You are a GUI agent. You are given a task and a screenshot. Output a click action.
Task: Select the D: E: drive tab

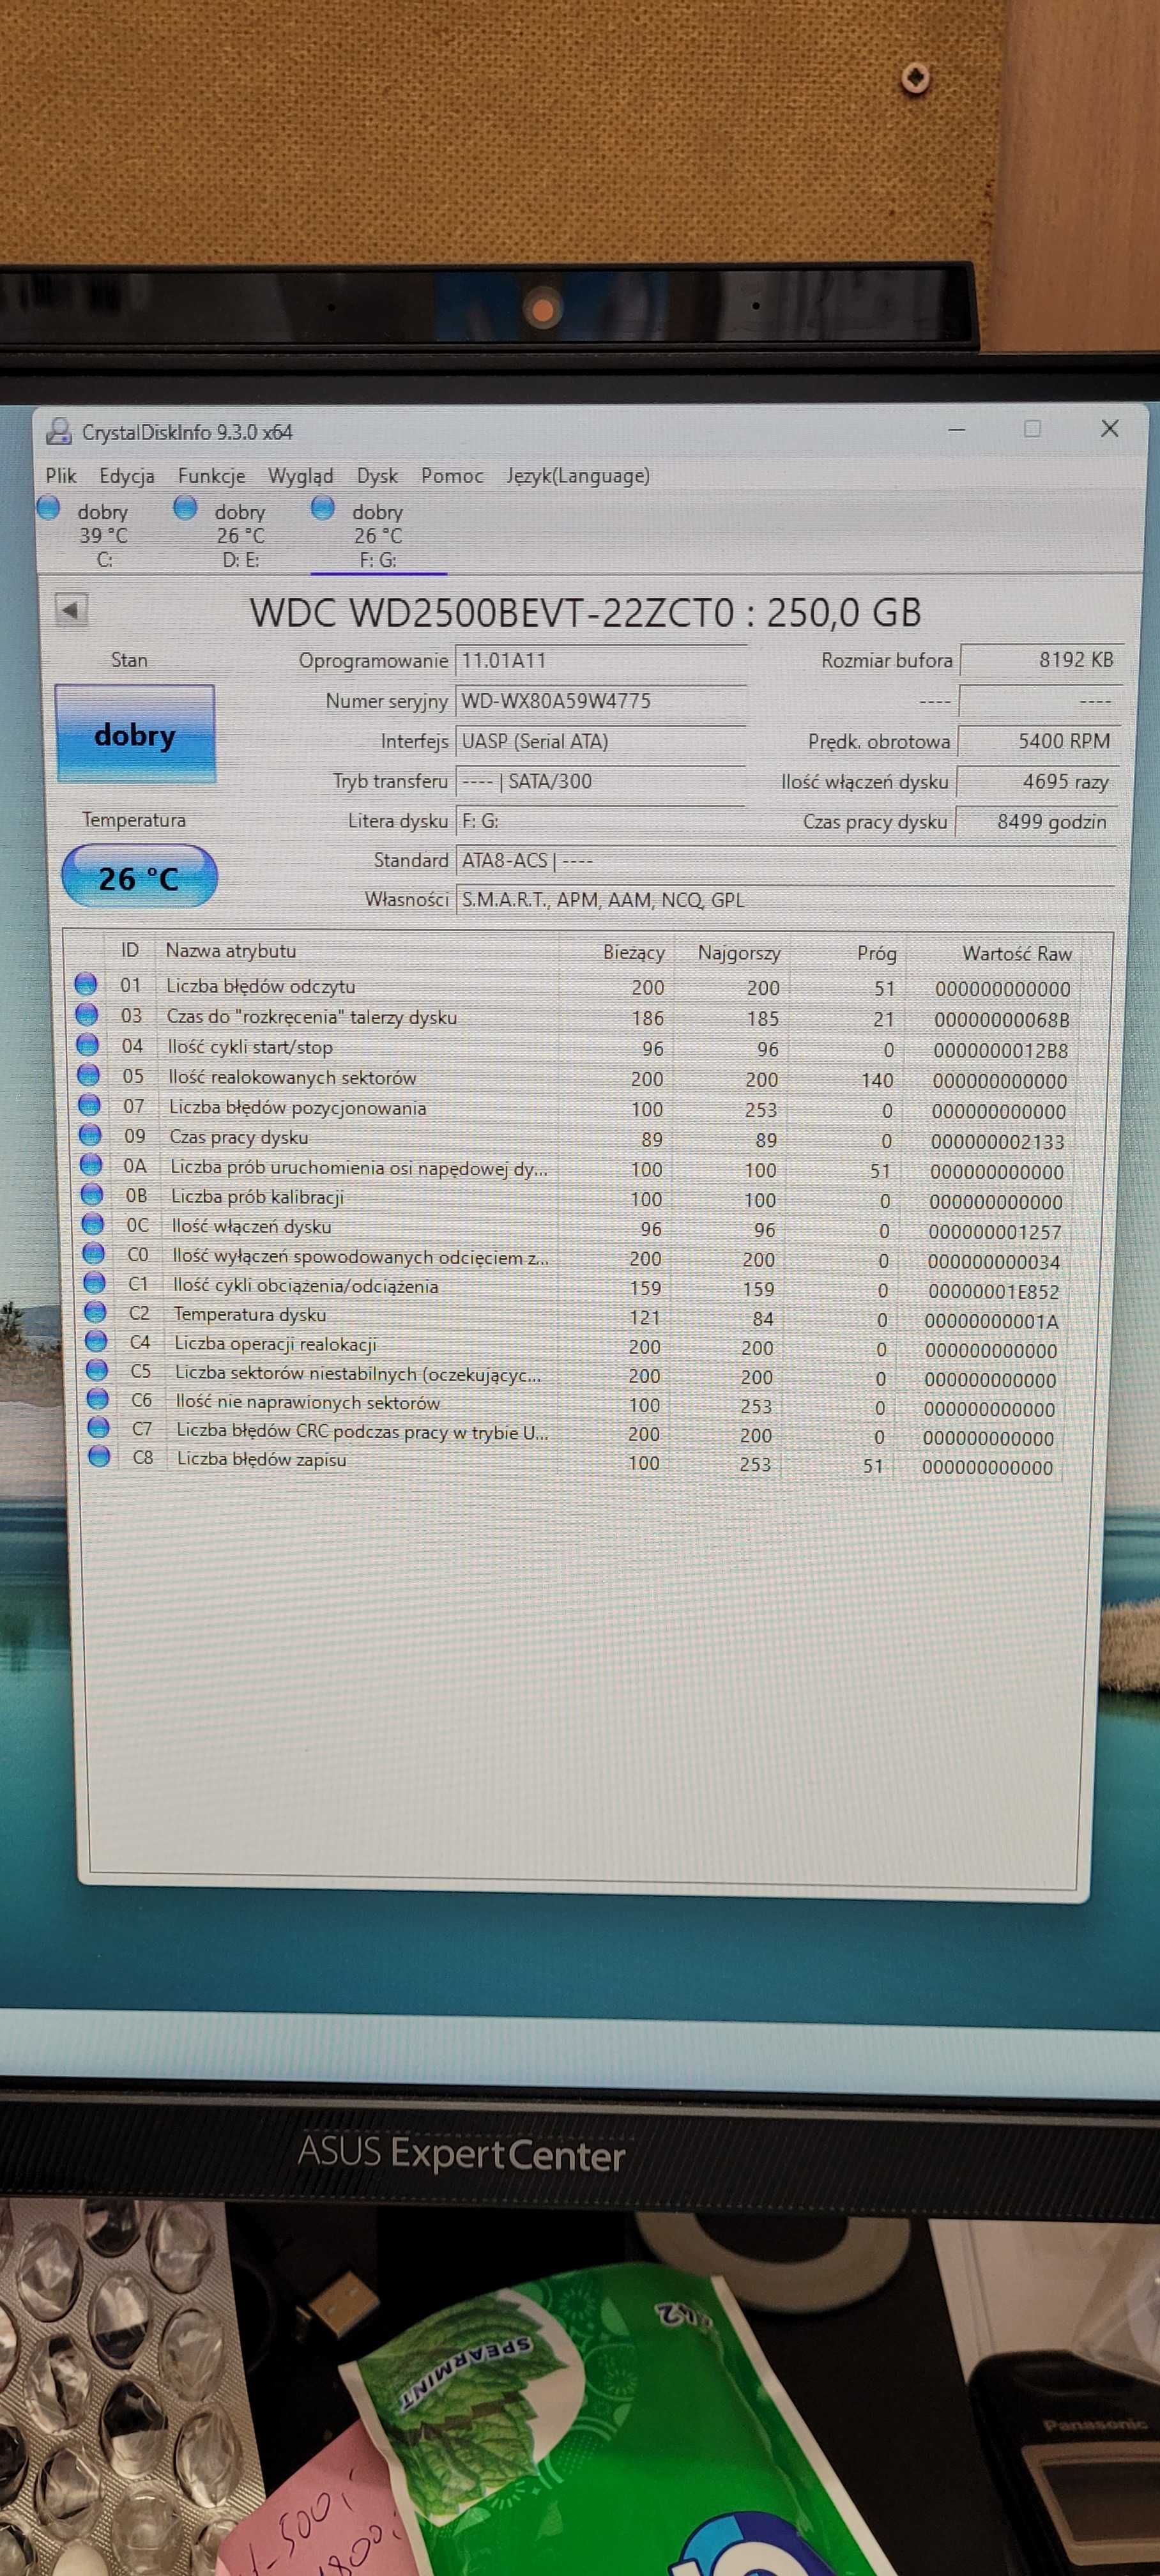240,536
